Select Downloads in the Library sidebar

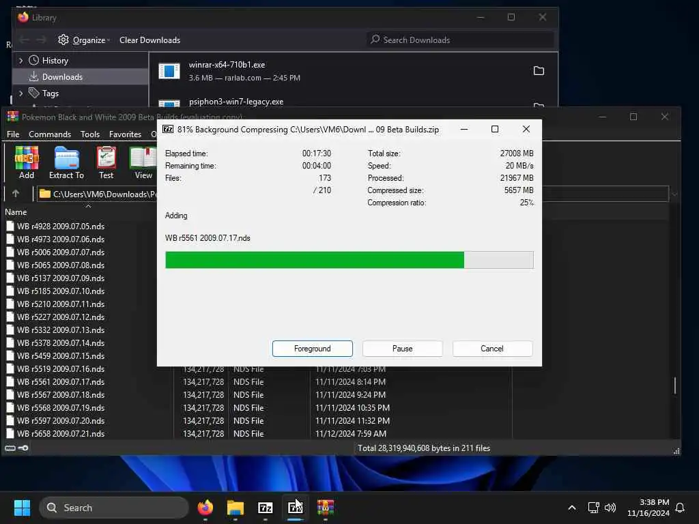click(81, 76)
